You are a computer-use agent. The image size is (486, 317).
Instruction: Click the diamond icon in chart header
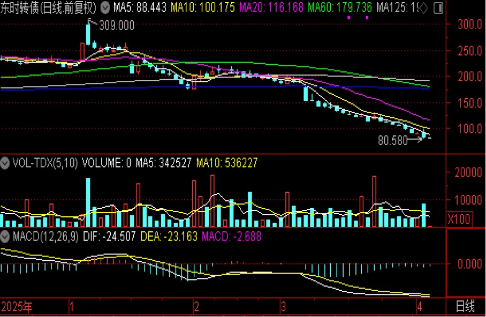(423, 7)
